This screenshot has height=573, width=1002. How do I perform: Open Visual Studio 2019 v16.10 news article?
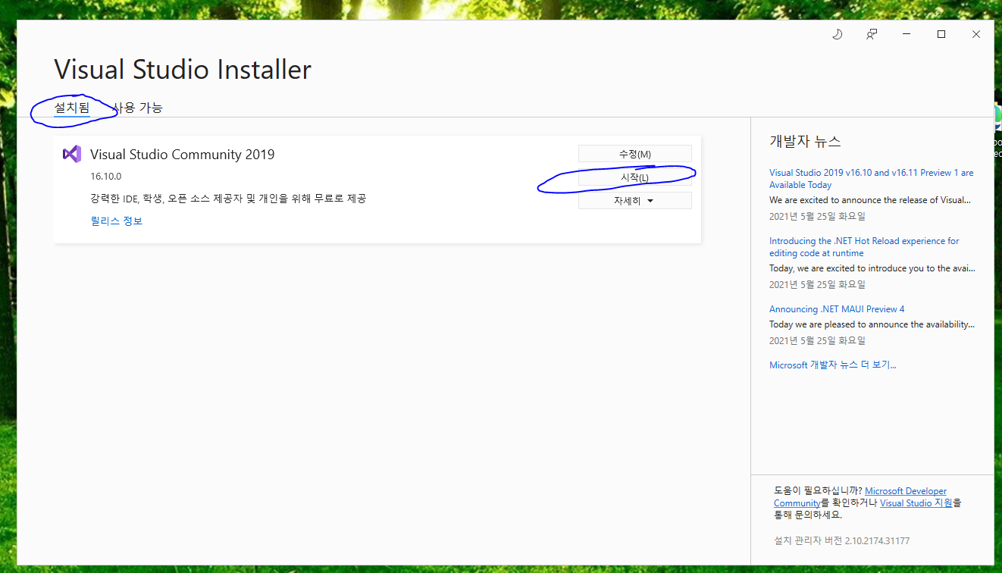872,179
